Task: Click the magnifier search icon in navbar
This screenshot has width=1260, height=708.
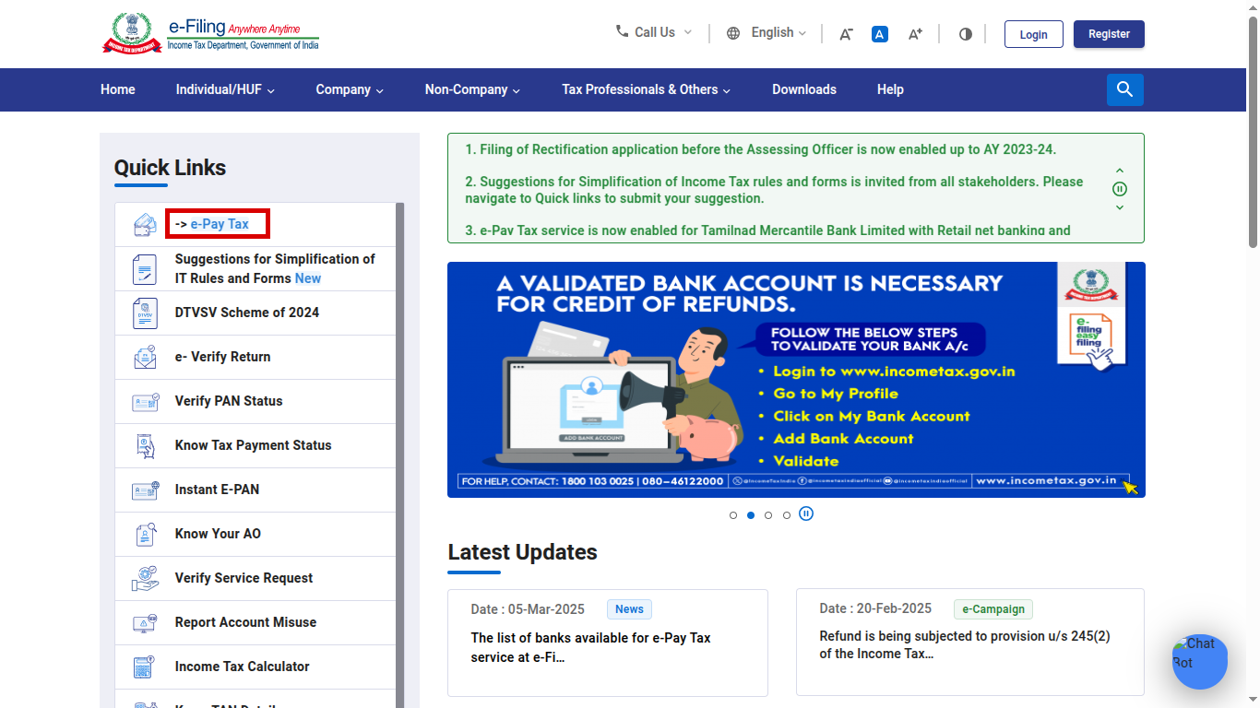Action: [1124, 89]
